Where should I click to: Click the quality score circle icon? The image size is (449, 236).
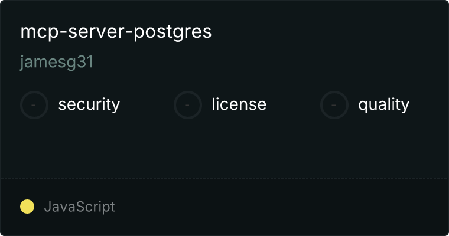334,105
